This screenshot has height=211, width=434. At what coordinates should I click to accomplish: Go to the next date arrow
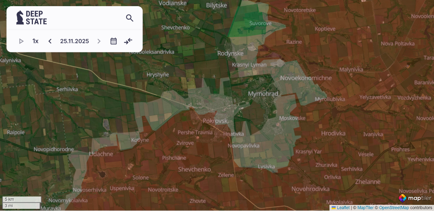(x=99, y=41)
